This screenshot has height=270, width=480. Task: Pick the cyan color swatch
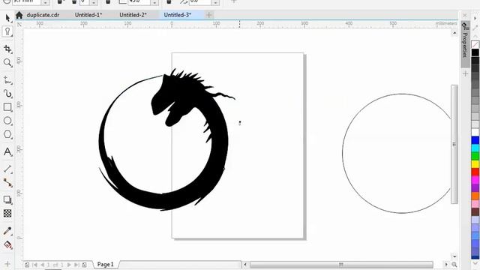(x=475, y=148)
